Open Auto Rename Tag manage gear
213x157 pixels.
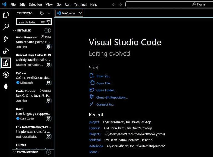49,47
